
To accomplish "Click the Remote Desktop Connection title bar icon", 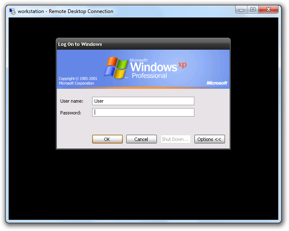I will [12, 11].
